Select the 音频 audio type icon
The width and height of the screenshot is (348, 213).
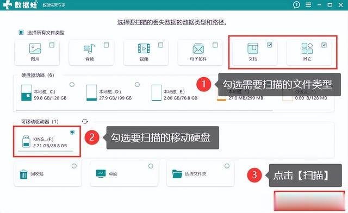[x=89, y=48]
